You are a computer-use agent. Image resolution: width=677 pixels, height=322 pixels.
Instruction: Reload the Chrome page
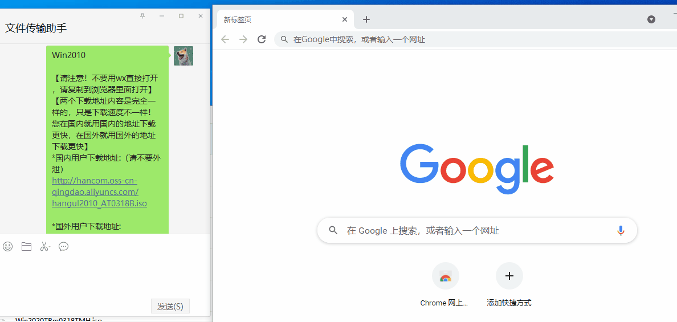[x=261, y=39]
